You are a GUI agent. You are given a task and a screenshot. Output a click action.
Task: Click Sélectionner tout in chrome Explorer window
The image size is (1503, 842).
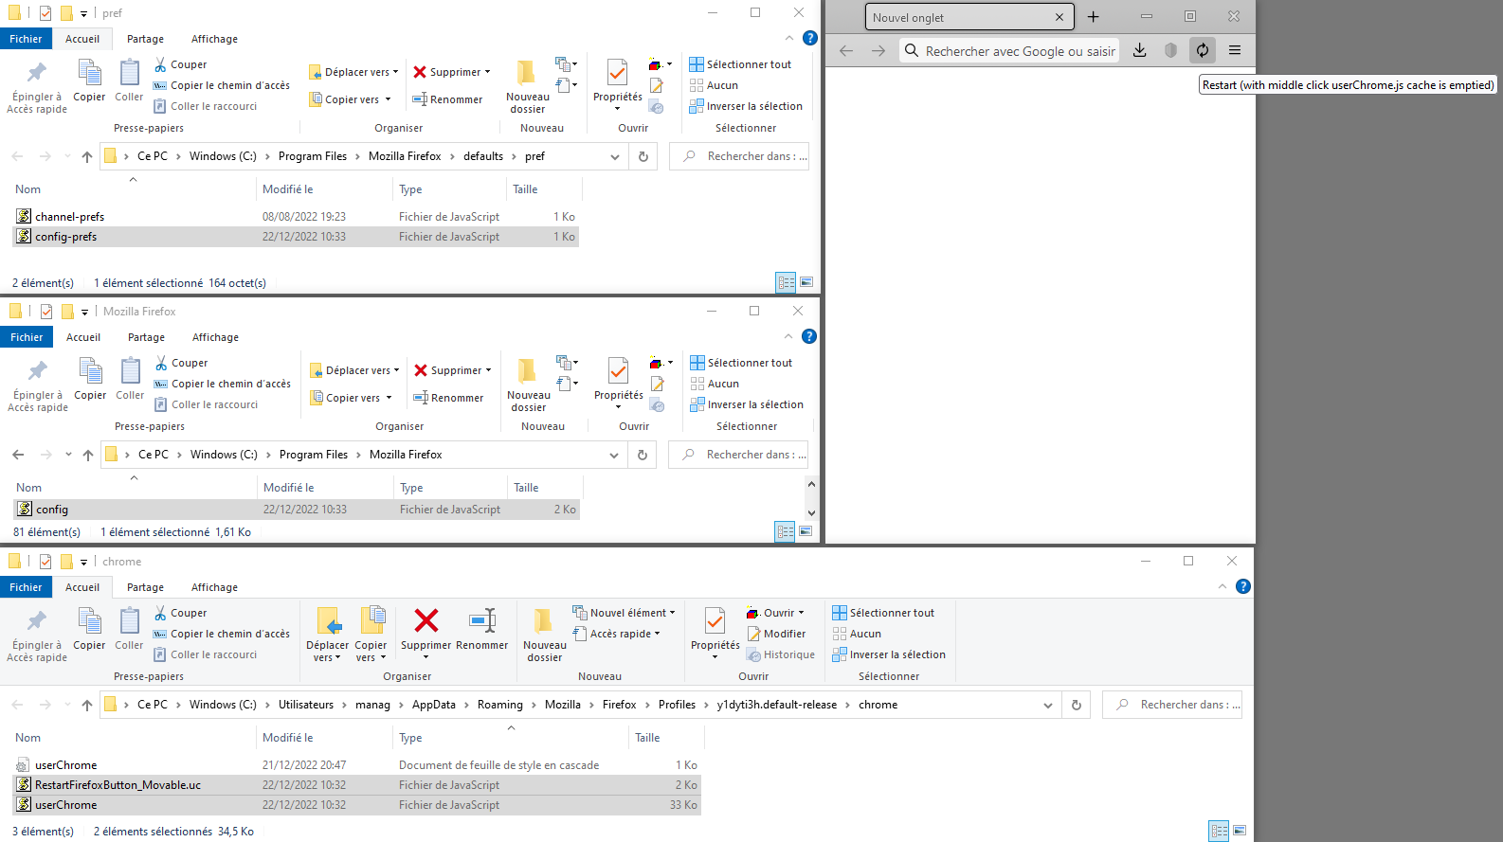(883, 613)
